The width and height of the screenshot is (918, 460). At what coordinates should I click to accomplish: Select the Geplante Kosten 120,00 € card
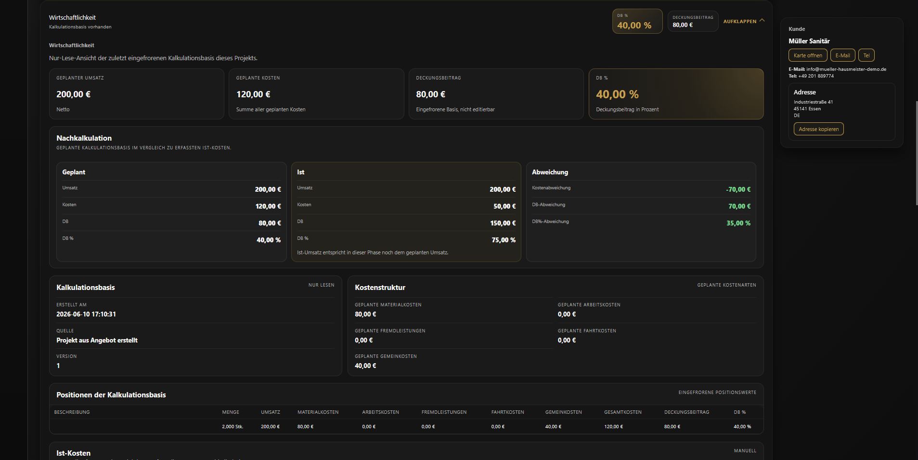point(316,94)
